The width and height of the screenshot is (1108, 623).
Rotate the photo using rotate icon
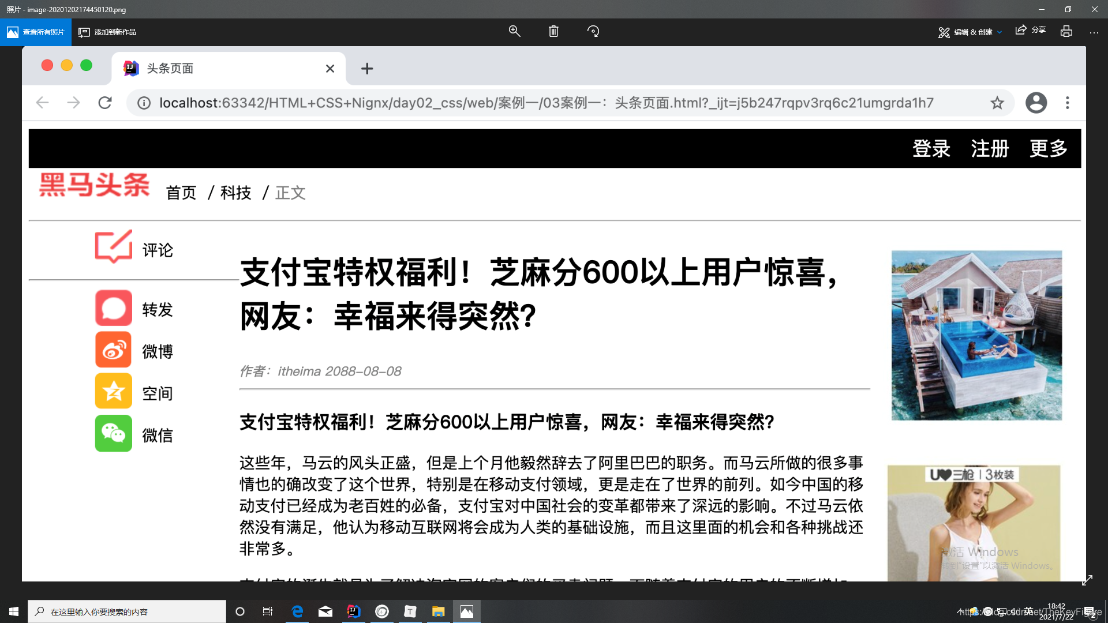pyautogui.click(x=593, y=31)
